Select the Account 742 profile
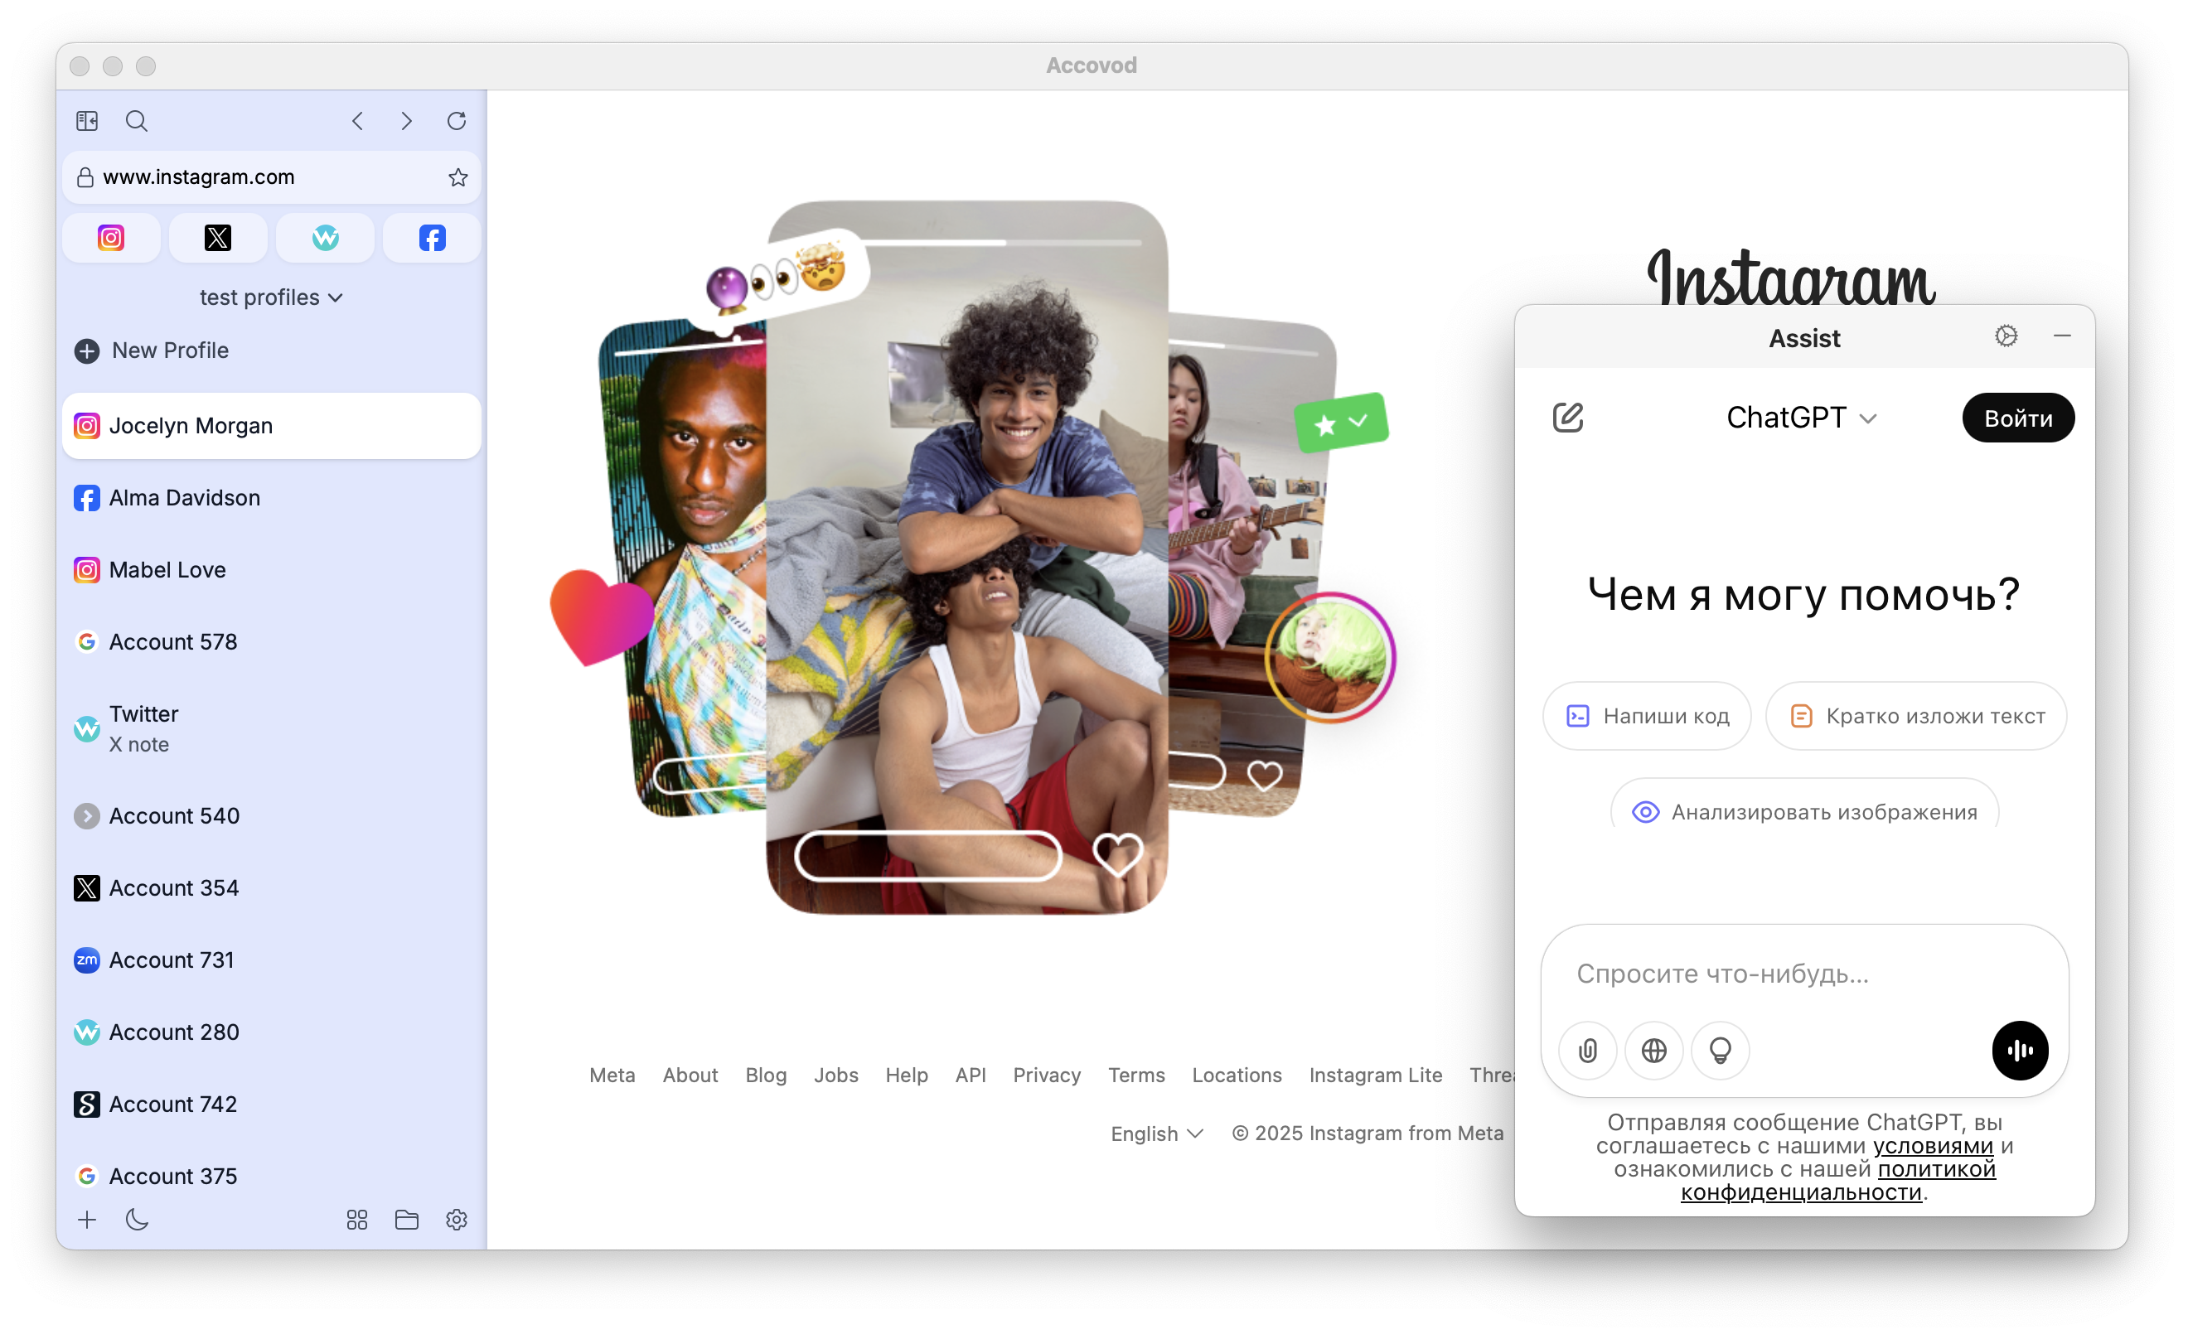This screenshot has height=1339, width=2188. (x=272, y=1104)
